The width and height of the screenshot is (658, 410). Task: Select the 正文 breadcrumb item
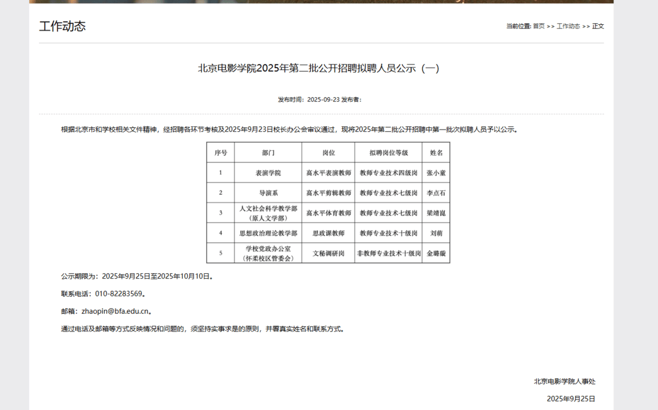pos(598,26)
